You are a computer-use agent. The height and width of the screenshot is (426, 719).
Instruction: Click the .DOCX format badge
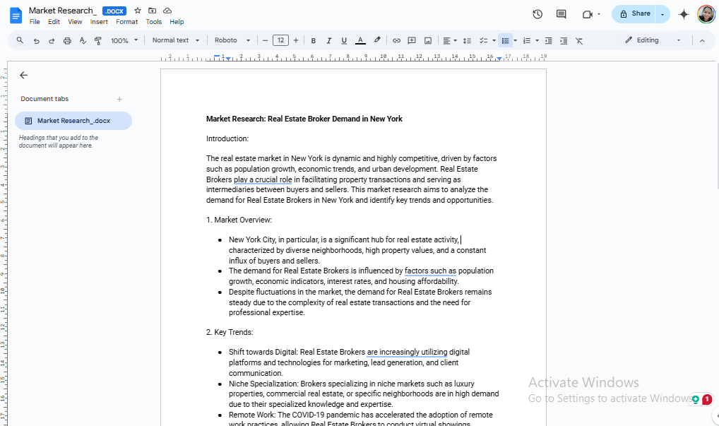(x=114, y=11)
